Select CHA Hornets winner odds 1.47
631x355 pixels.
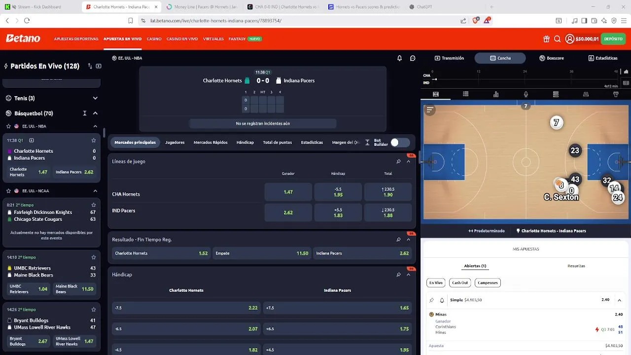(288, 192)
